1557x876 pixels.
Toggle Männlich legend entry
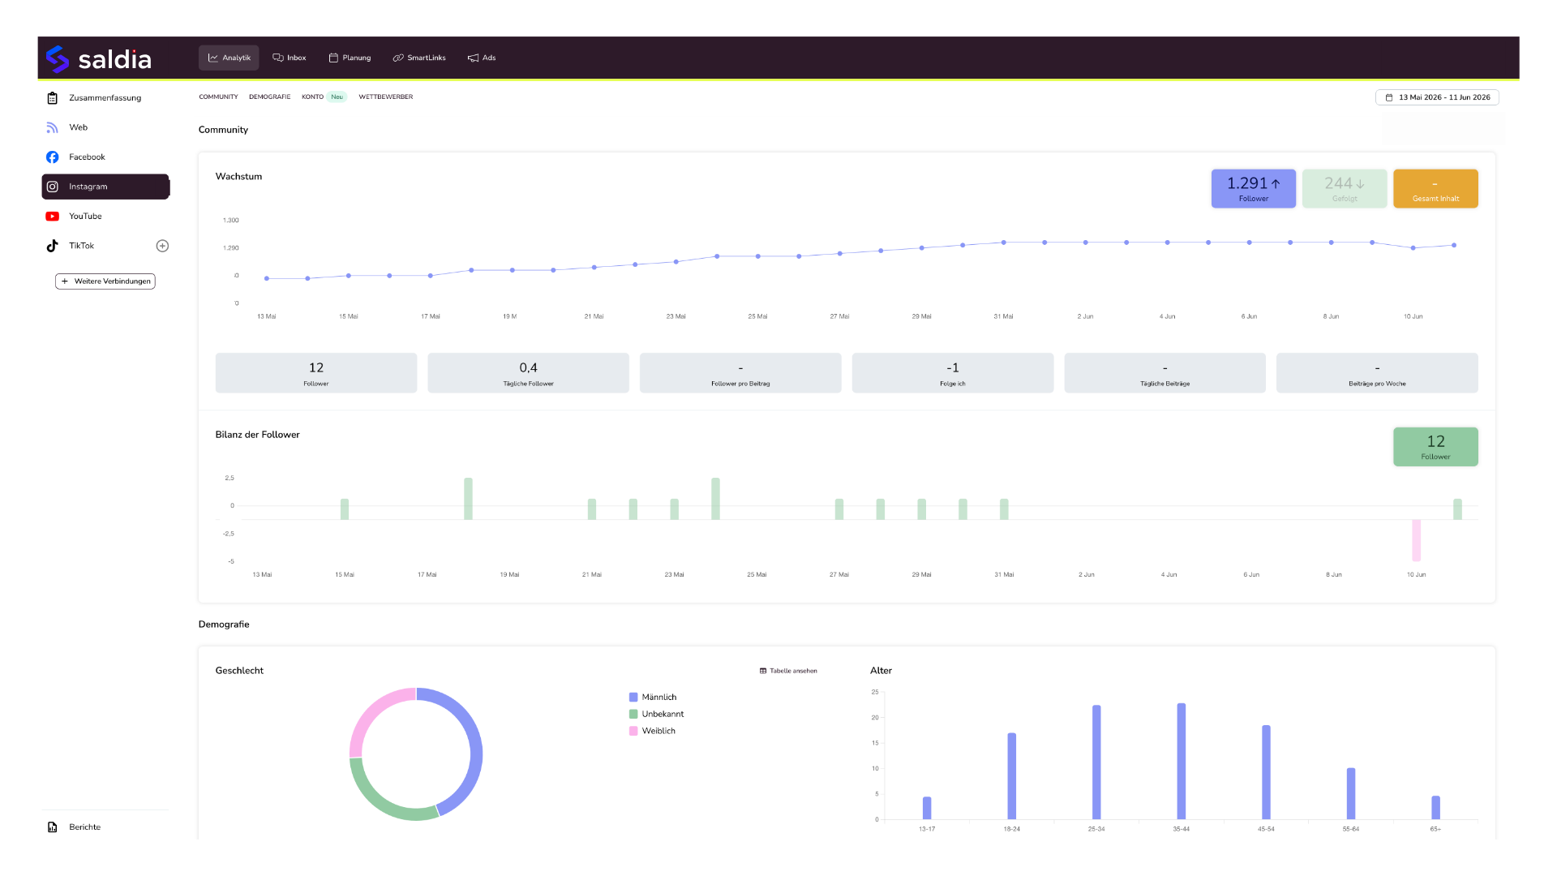(653, 698)
